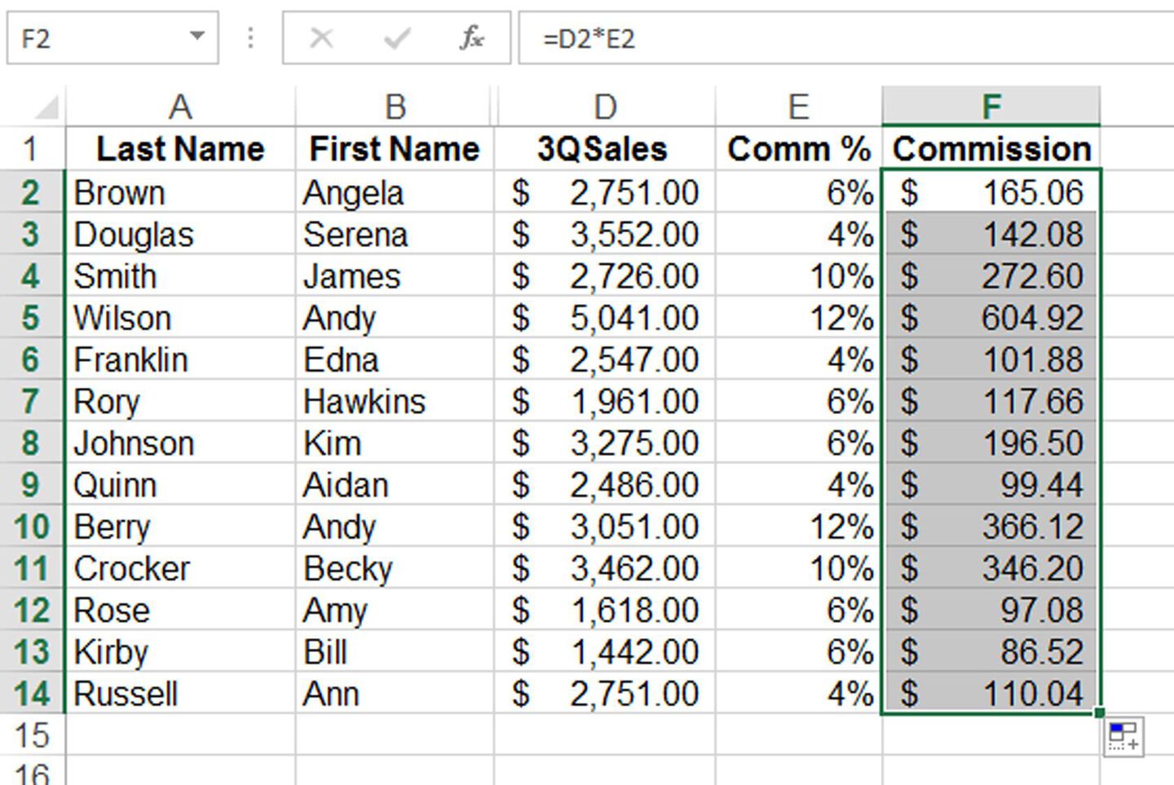Image resolution: width=1174 pixels, height=785 pixels.
Task: Select column header F
Action: [990, 104]
